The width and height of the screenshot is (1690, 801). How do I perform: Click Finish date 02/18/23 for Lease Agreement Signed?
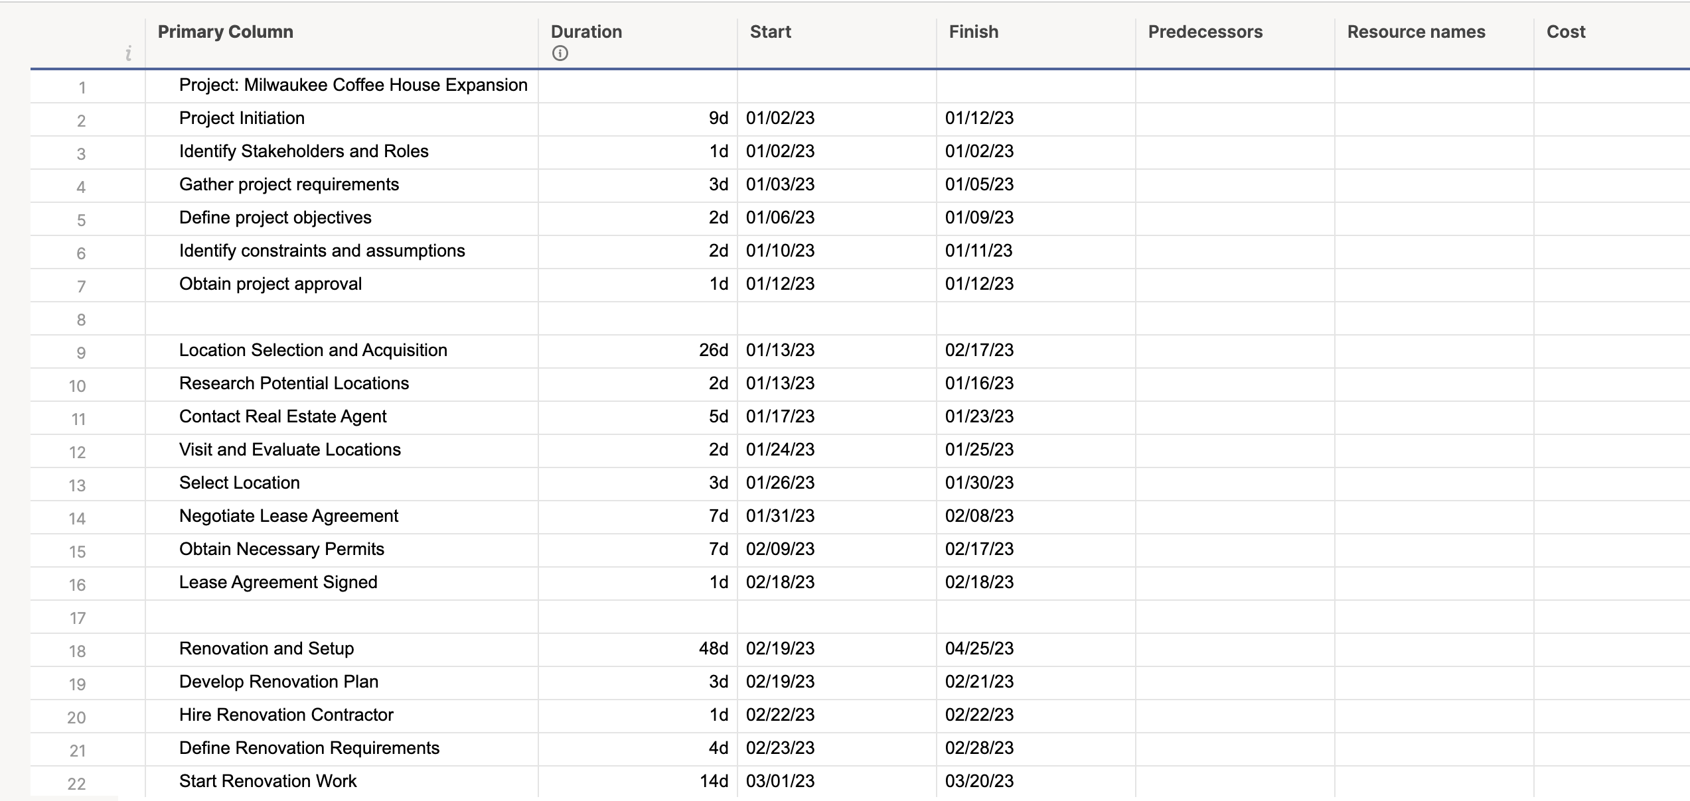click(x=980, y=583)
